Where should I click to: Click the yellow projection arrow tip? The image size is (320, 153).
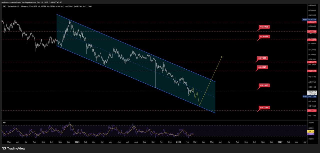tap(222, 56)
